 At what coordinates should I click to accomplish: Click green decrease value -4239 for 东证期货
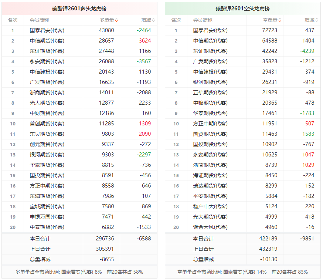tap(307, 51)
